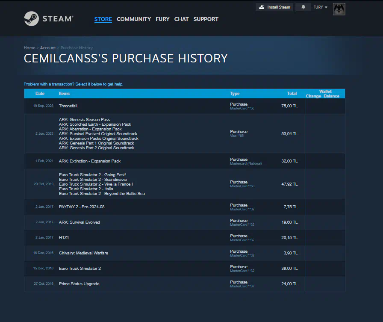Click the Total column header
The image size is (383, 322).
tap(292, 94)
